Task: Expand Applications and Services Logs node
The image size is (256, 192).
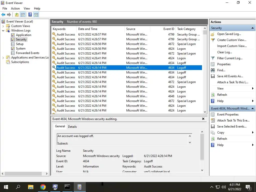Action: (x=3, y=57)
